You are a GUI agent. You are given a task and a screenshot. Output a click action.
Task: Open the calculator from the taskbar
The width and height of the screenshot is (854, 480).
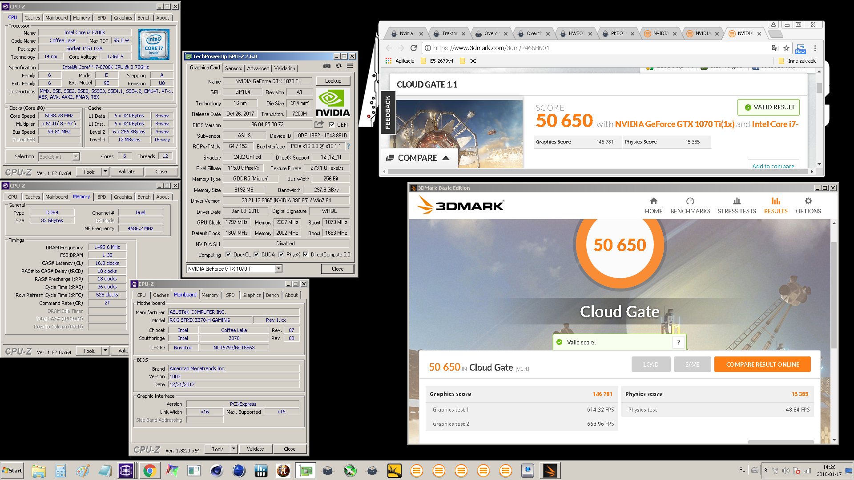[60, 471]
